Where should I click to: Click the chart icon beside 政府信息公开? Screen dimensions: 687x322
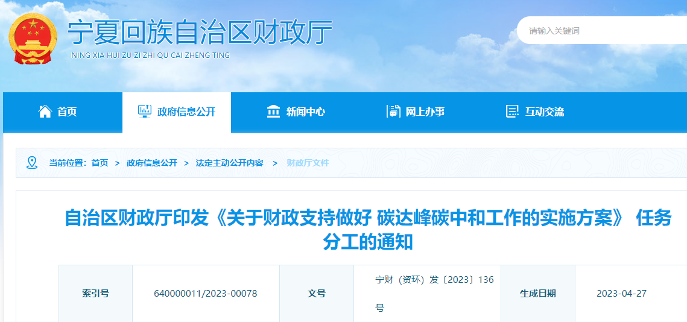click(x=145, y=112)
